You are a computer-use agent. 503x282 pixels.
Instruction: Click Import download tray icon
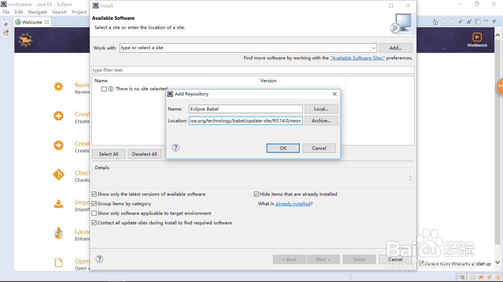tap(58, 204)
